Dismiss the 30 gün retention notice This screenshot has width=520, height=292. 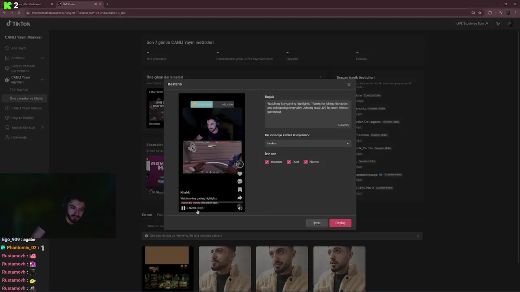pyautogui.click(x=417, y=236)
